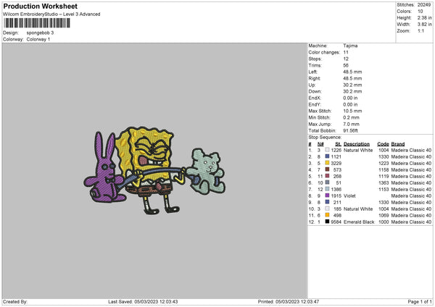Click the Stitches value '20249'

click(x=424, y=5)
